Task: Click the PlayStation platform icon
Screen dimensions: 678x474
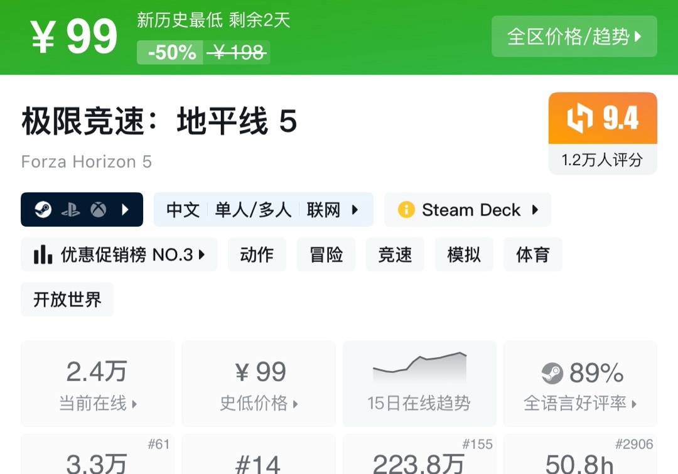Action: [x=70, y=210]
